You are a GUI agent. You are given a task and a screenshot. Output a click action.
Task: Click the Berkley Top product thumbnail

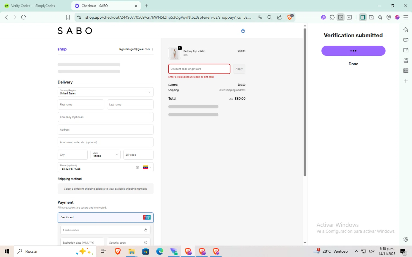[x=174, y=53]
